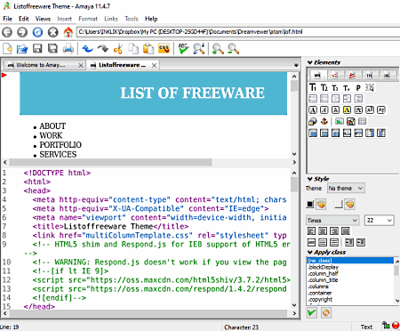Open the Theme dropdown showing No theme
Viewport: 400px width, 331px height.
346,188
